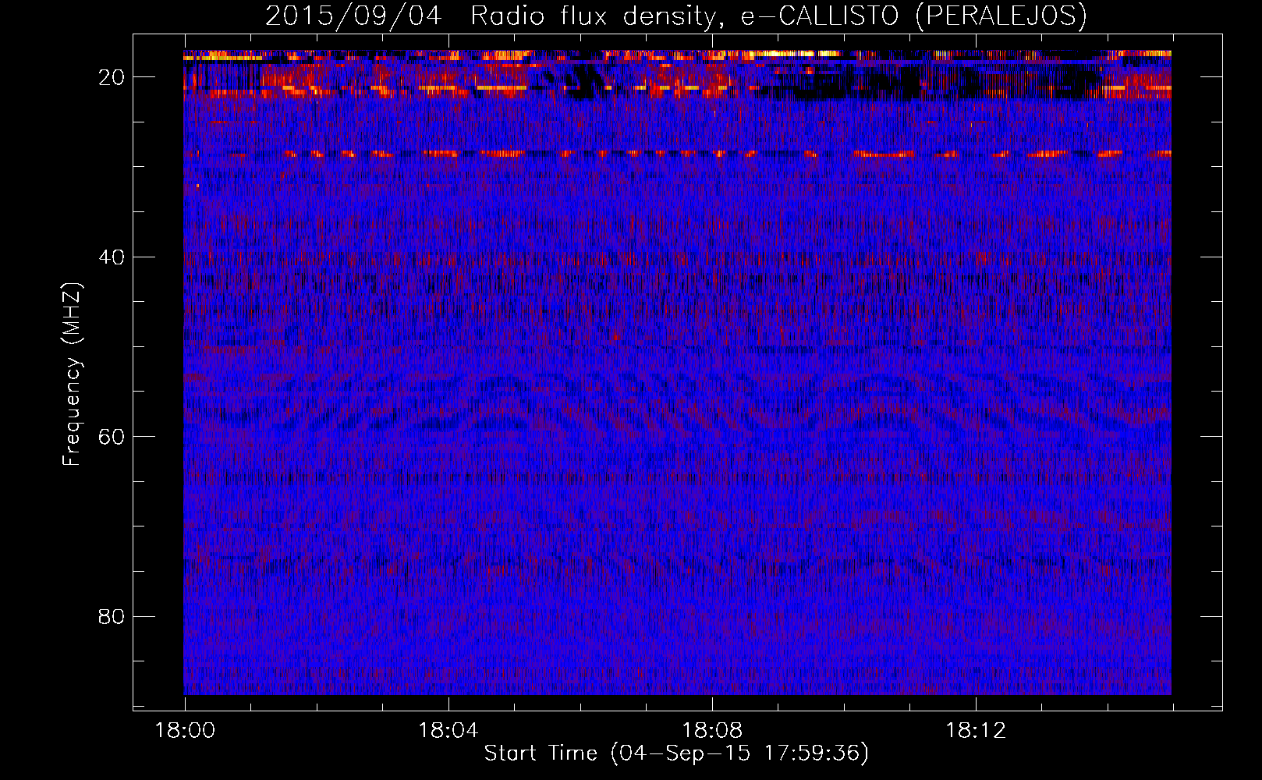Click the 18:04 time tick label
The image size is (1262, 780).
click(448, 731)
